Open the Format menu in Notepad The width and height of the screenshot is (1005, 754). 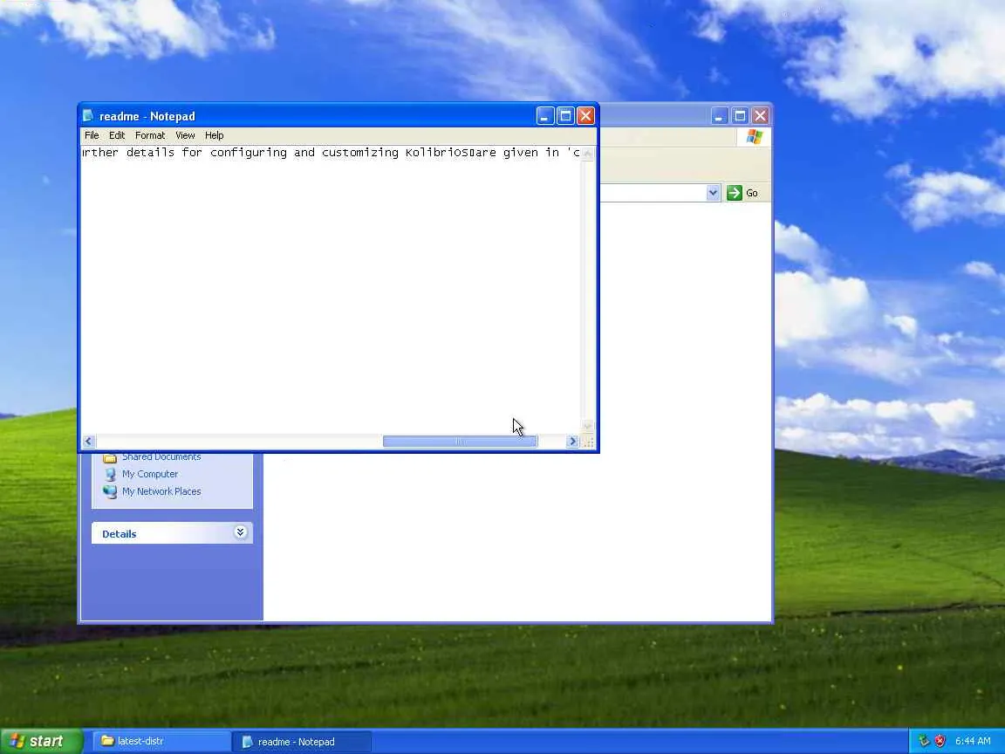point(150,135)
